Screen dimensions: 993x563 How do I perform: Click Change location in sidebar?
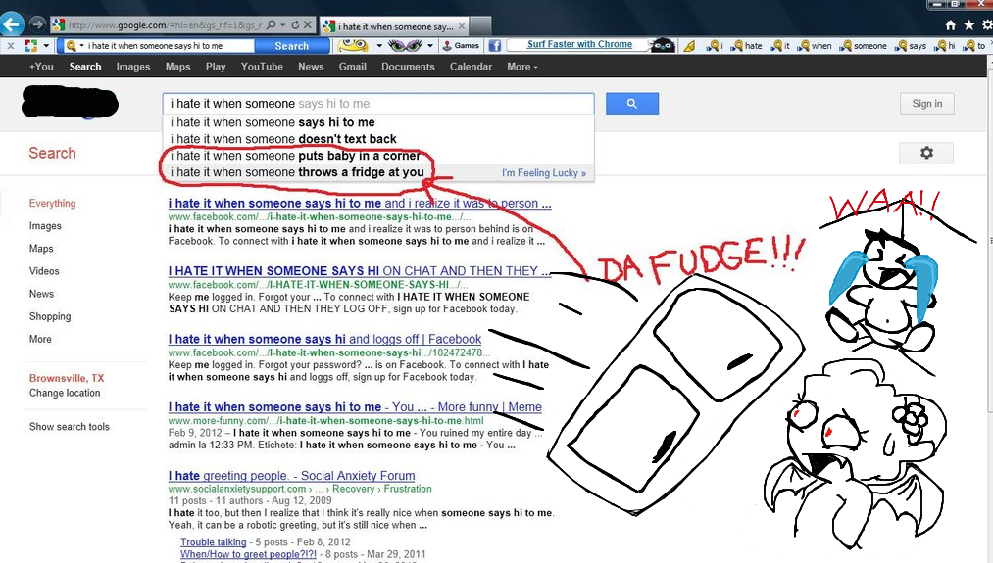[65, 393]
